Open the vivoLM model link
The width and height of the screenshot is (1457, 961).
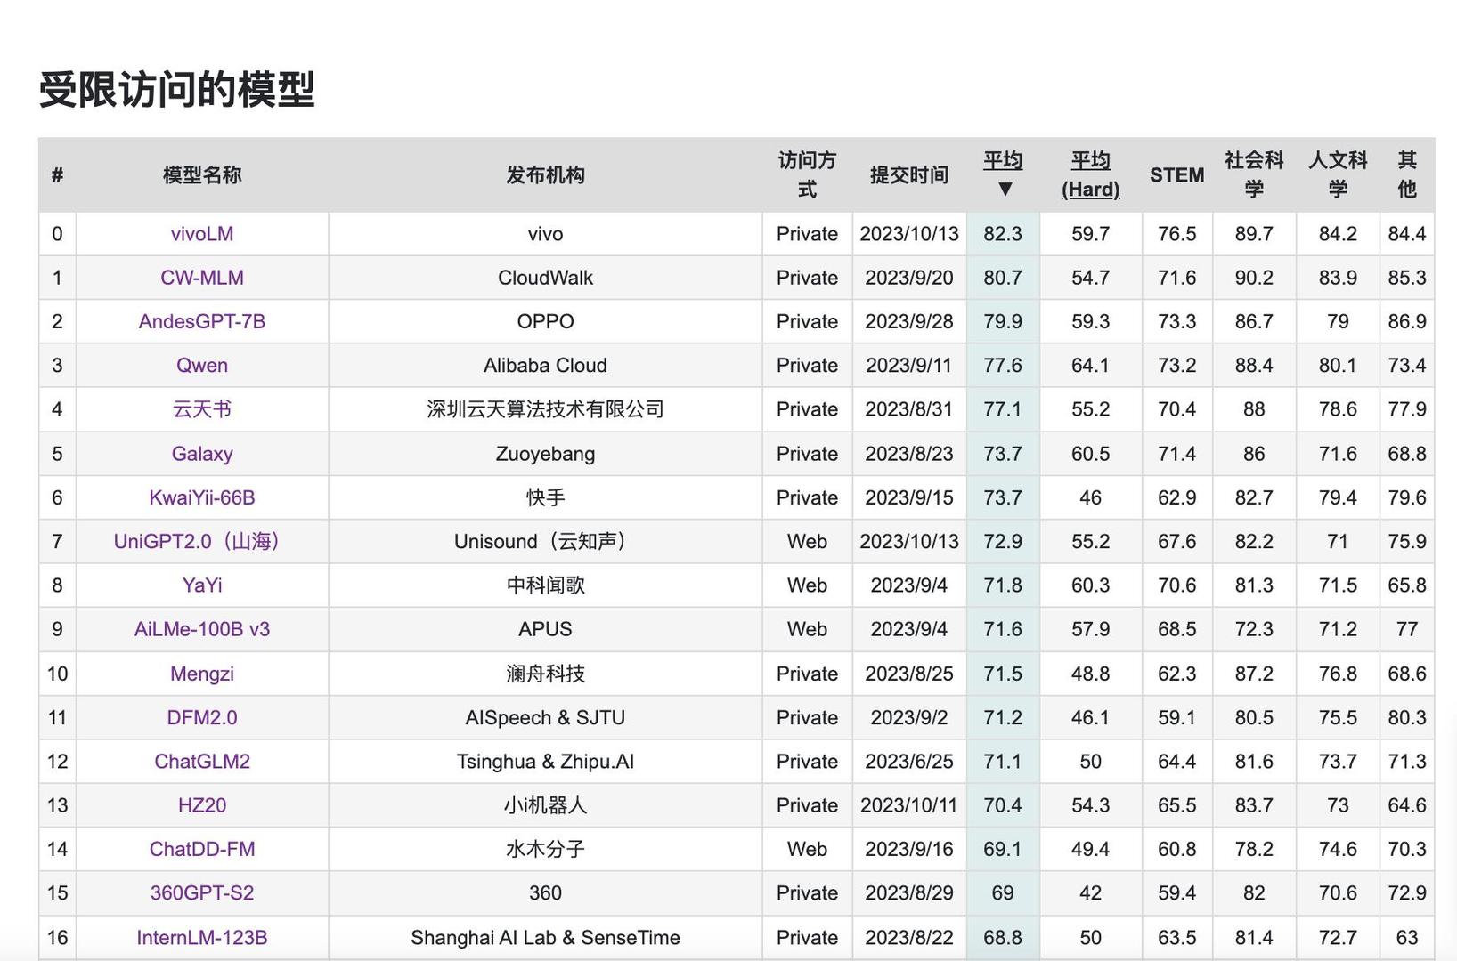coord(201,233)
